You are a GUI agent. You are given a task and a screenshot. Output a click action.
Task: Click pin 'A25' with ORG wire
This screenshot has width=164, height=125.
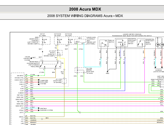point(27,94)
